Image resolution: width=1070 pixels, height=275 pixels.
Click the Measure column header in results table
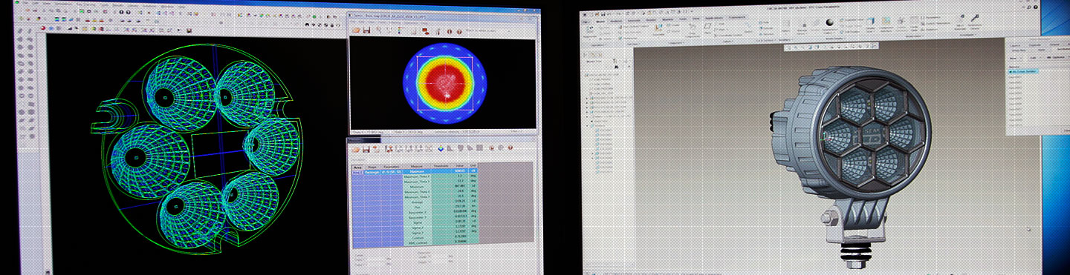click(x=416, y=166)
